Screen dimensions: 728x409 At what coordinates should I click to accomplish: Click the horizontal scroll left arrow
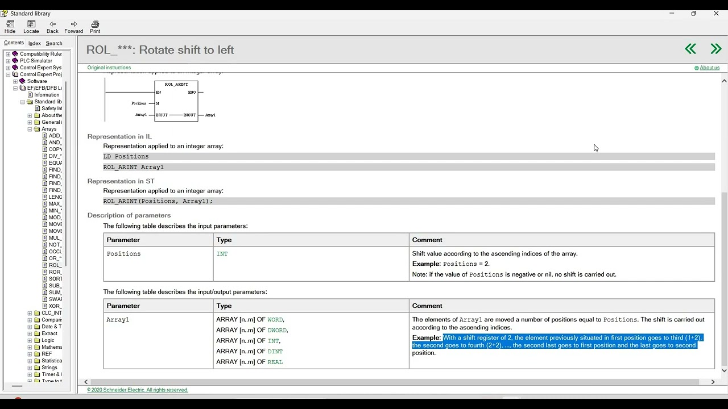point(86,382)
